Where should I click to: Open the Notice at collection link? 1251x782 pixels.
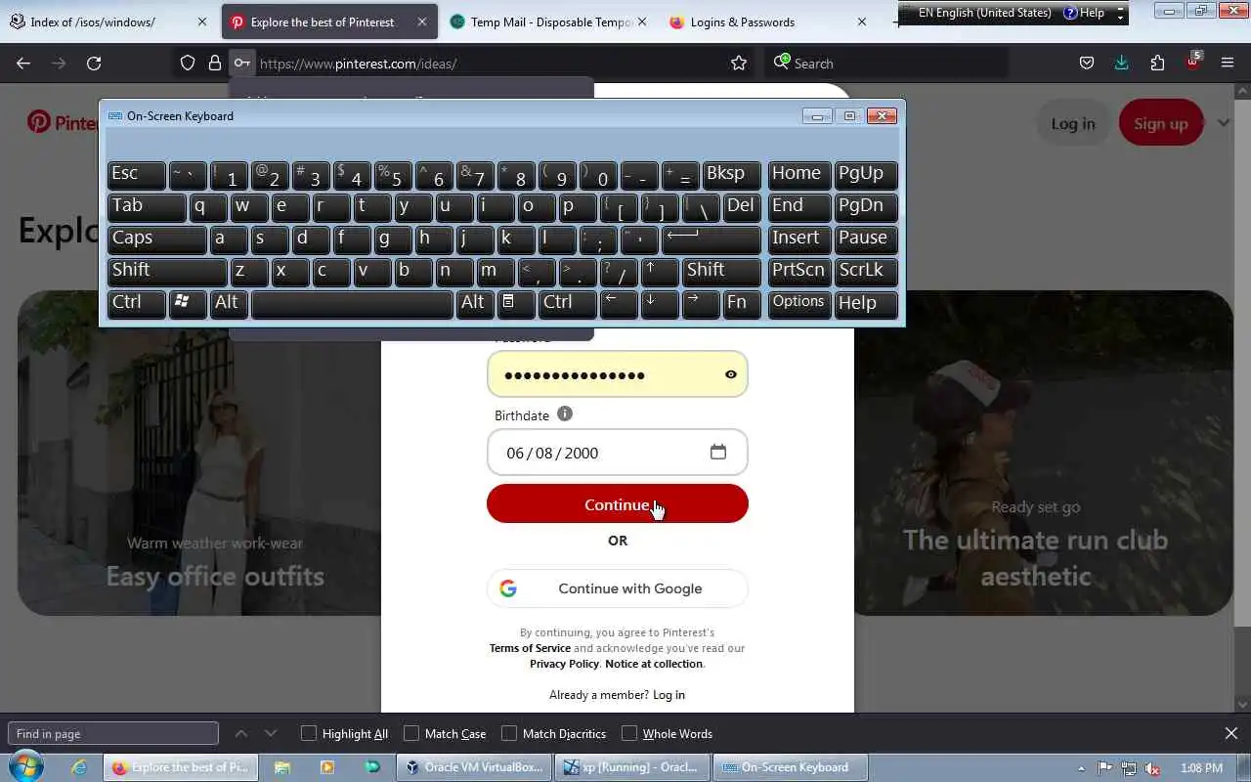(654, 664)
